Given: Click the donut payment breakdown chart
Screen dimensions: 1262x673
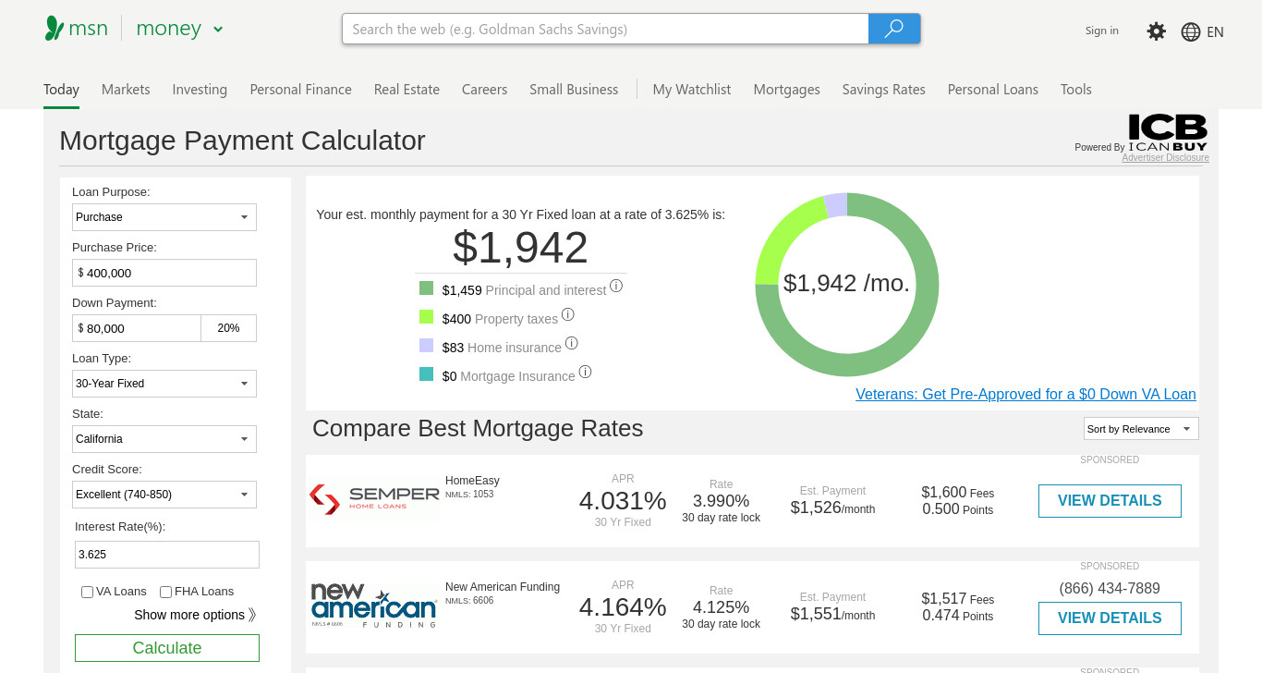Looking at the screenshot, I should click(x=847, y=285).
